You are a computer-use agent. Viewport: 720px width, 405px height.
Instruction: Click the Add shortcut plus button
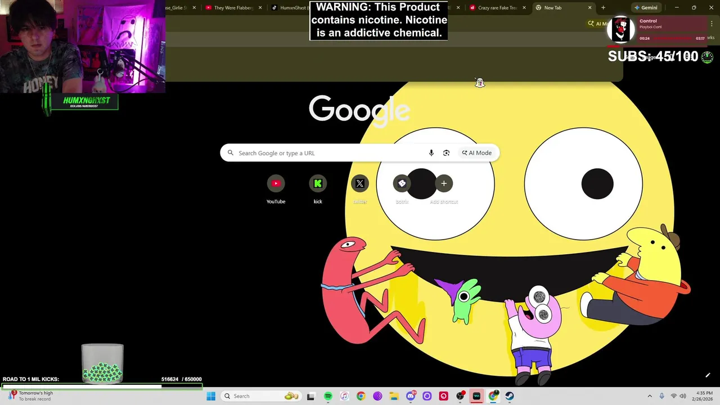444,183
